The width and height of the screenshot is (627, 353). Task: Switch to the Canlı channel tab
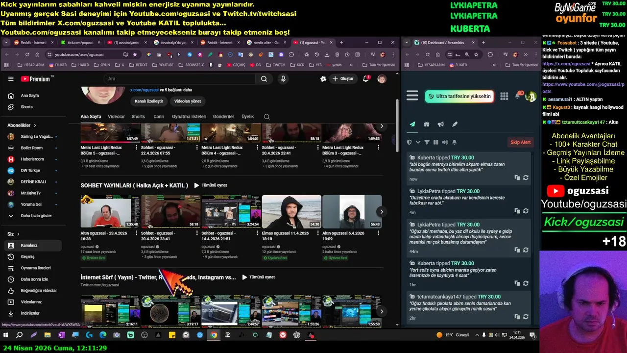[159, 117]
